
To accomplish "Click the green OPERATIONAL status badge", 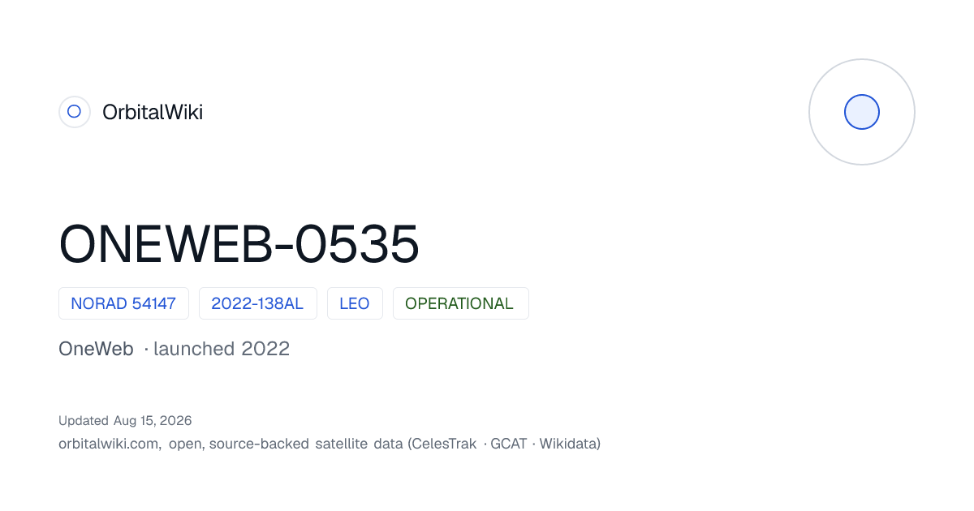I will (460, 303).
